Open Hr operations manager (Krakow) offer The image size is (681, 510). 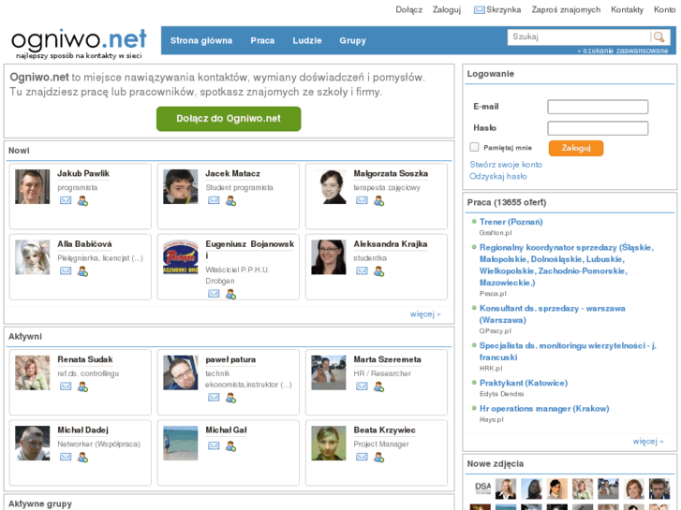[x=544, y=408]
